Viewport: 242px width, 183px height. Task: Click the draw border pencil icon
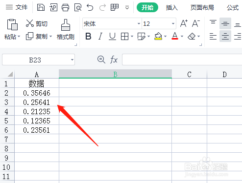[x=142, y=36]
